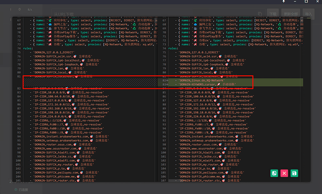Click 'IP-CIDR6,fe80::/10' line in right pane
The width and height of the screenshot is (322, 194).
coord(214,128)
